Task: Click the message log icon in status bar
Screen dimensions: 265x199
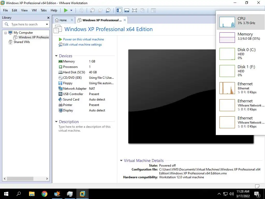Action: pos(257,186)
